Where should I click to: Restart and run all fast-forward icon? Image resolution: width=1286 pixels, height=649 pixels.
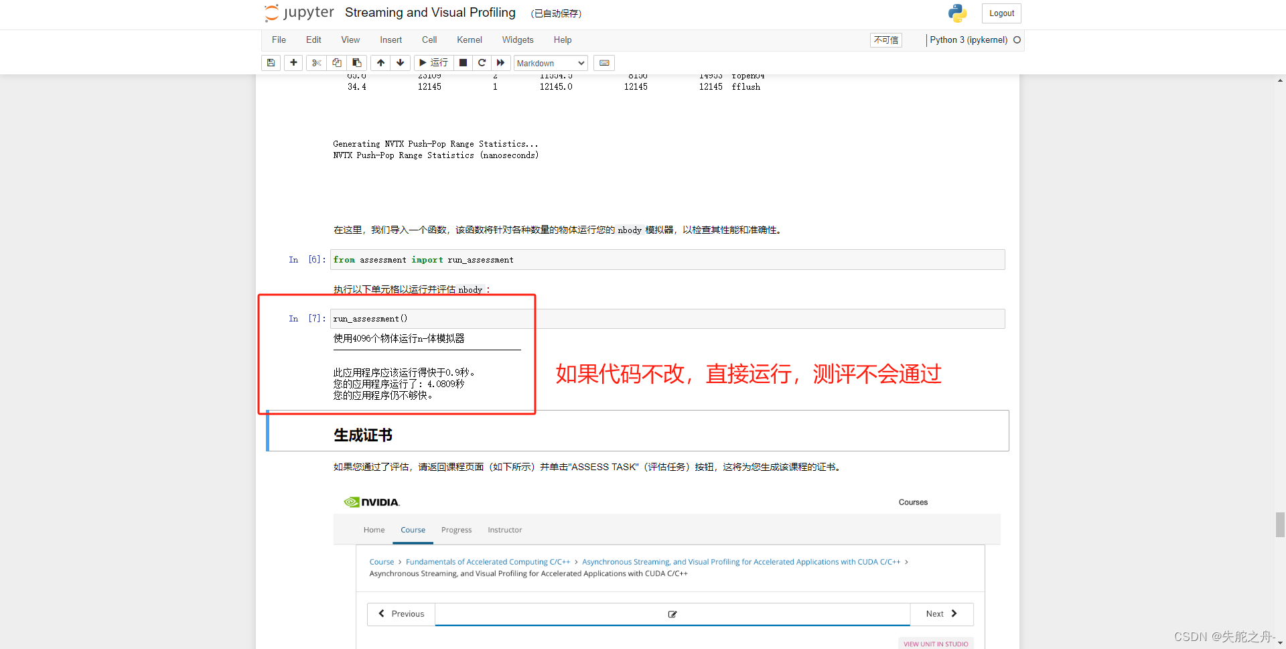500,63
